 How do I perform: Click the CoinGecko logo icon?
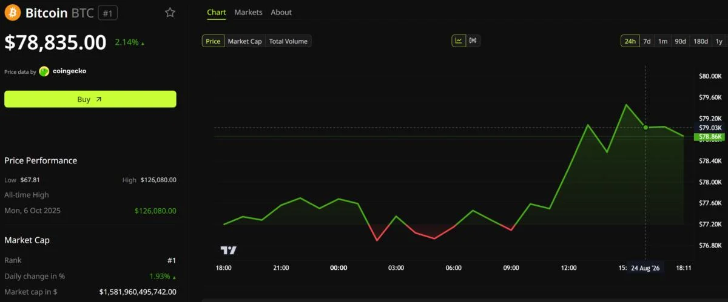44,71
